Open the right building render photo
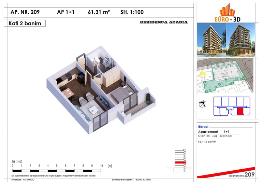The image size is (262, 185). (x=241, y=40)
